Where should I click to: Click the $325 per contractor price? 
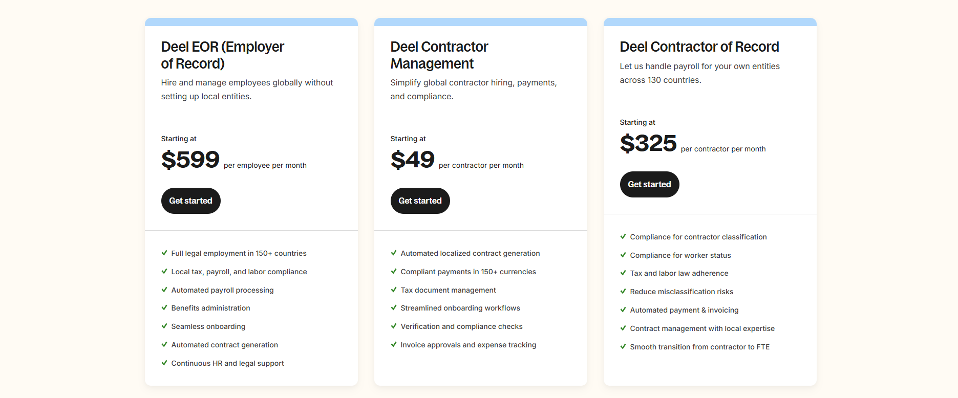click(x=648, y=143)
